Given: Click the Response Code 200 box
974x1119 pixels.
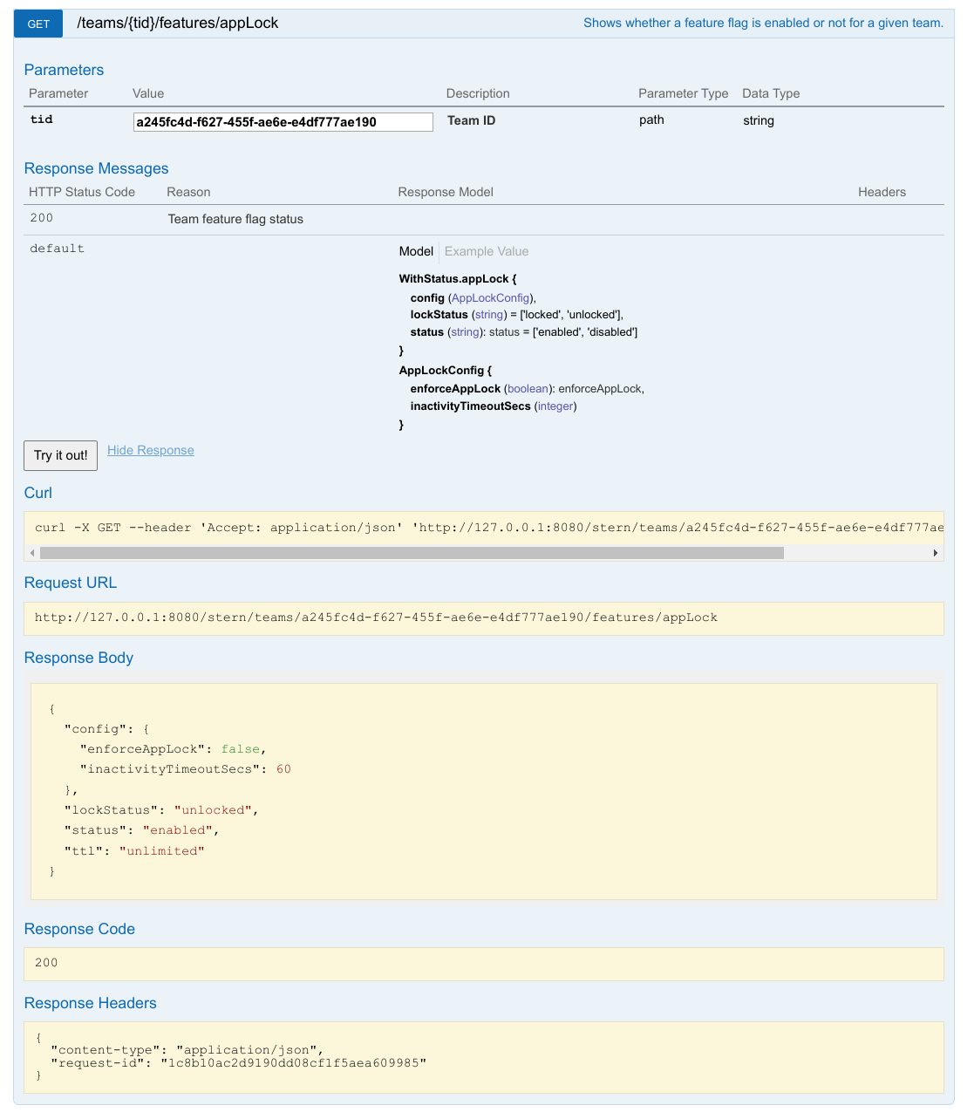Looking at the screenshot, I should 484,964.
